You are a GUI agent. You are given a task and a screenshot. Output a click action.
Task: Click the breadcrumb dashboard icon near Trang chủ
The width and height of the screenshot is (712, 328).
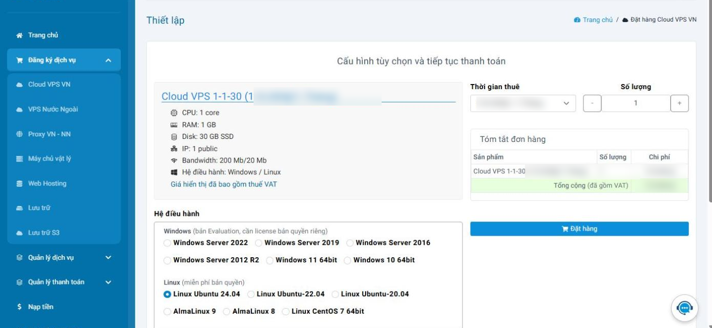click(x=577, y=20)
